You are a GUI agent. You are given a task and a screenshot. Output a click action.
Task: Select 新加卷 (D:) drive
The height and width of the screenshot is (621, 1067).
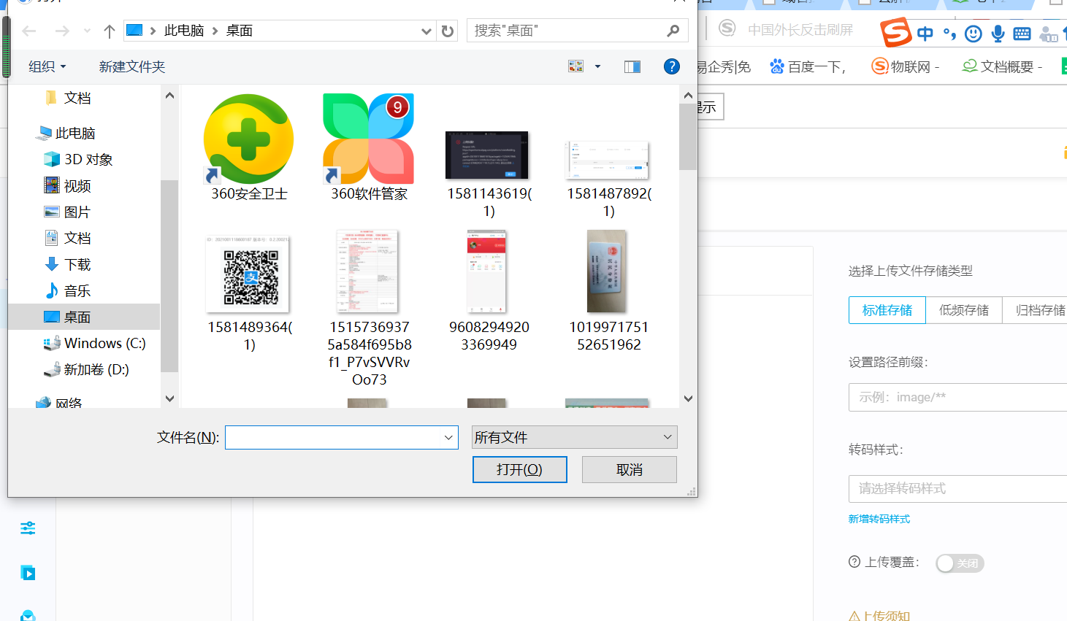[87, 369]
